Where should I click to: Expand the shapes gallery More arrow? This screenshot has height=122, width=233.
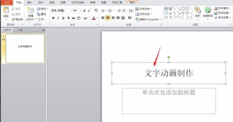191,17
